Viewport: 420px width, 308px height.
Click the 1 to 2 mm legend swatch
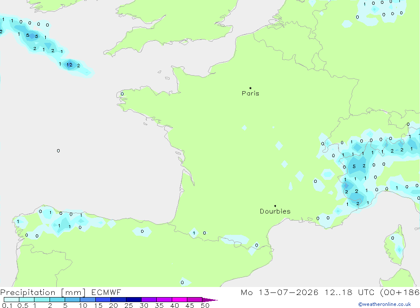coord(42,300)
